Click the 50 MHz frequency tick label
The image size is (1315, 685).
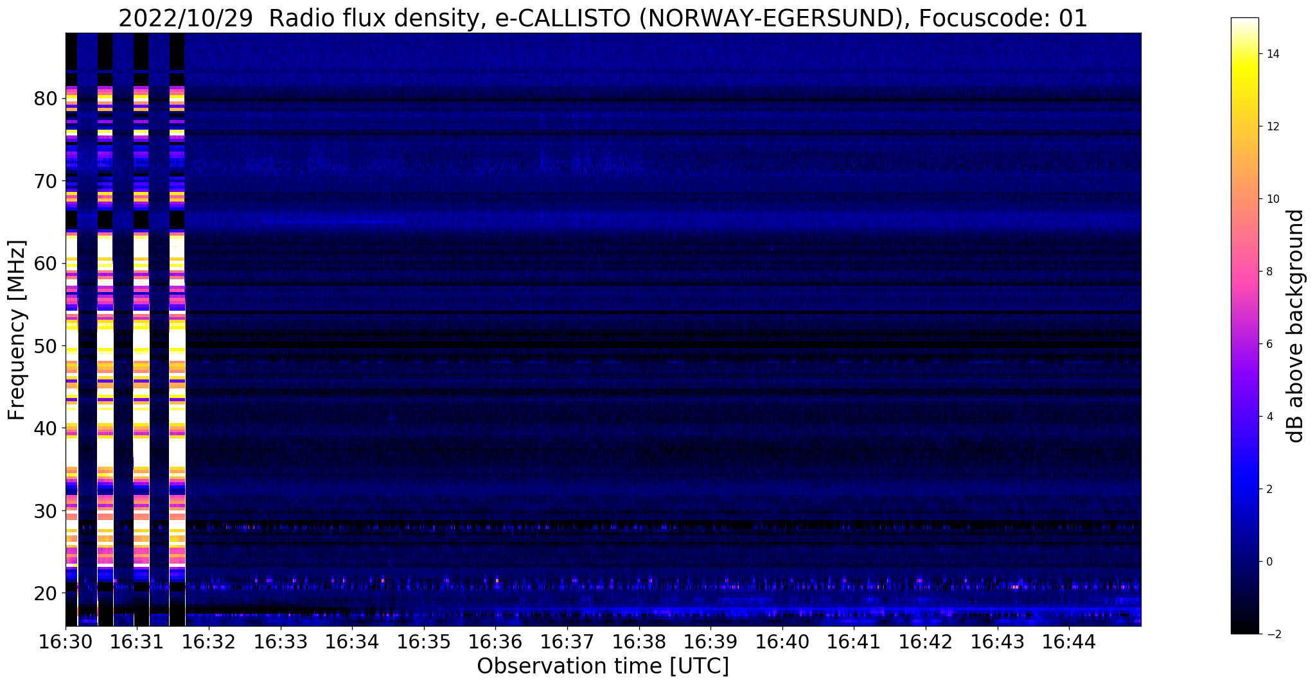click(x=46, y=346)
